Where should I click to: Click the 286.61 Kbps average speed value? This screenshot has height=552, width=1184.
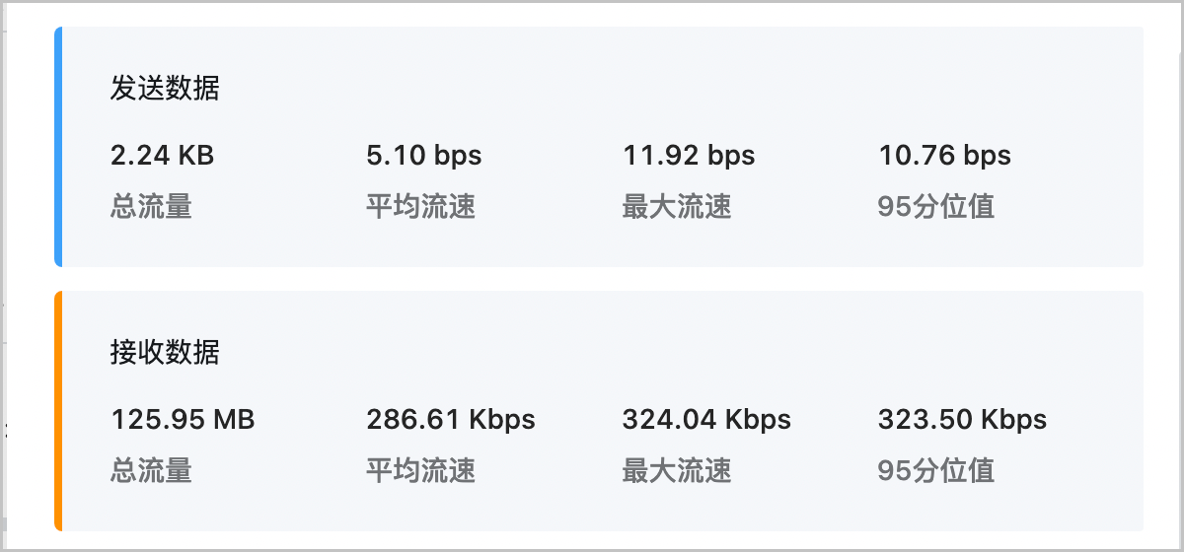point(451,419)
